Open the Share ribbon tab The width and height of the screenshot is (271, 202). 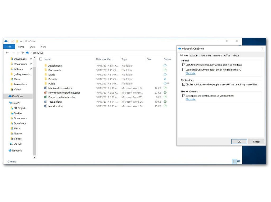[x=33, y=47]
